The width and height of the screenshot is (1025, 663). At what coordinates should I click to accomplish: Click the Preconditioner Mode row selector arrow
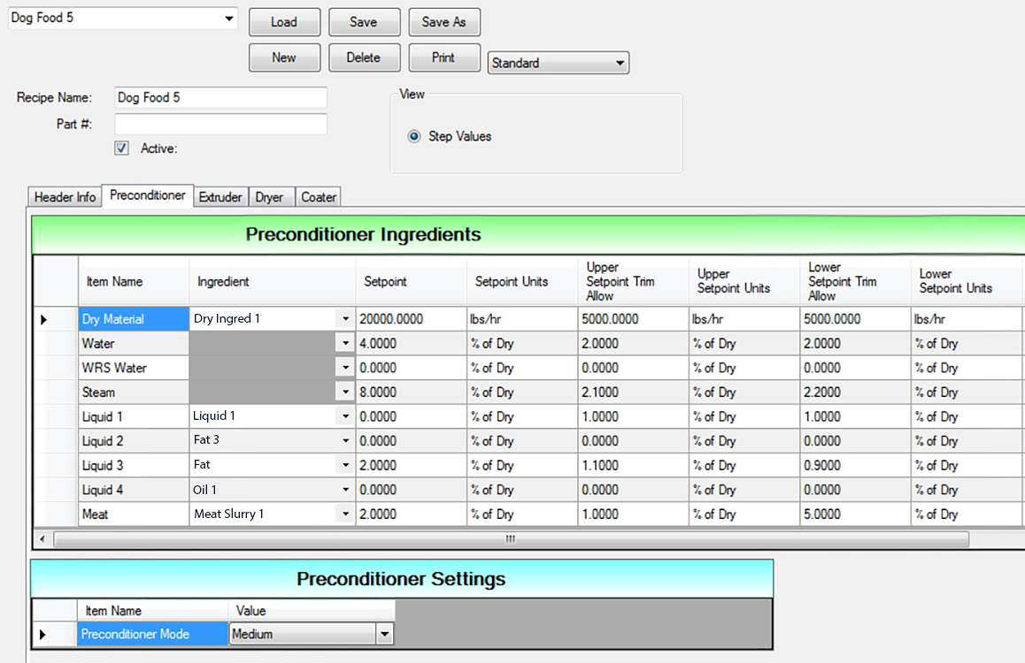point(43,635)
